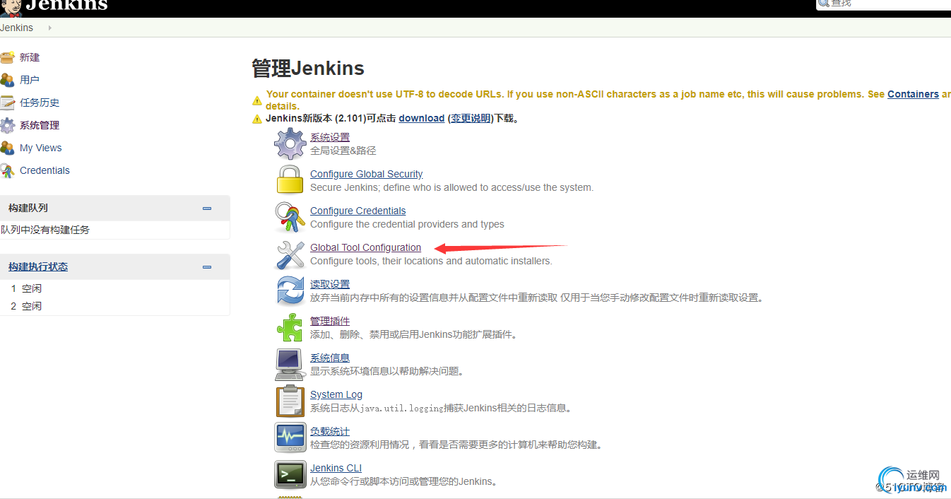
Task: Click the 队列中没有构建任务 text
Action: pyautogui.click(x=45, y=230)
